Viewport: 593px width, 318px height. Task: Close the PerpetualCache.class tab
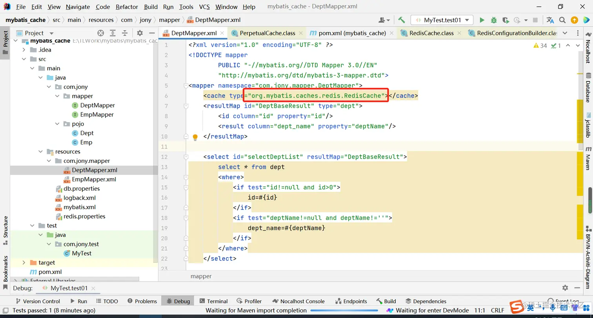(x=302, y=33)
